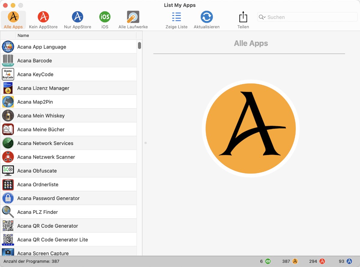Focus the Suchen search field

coord(307,17)
